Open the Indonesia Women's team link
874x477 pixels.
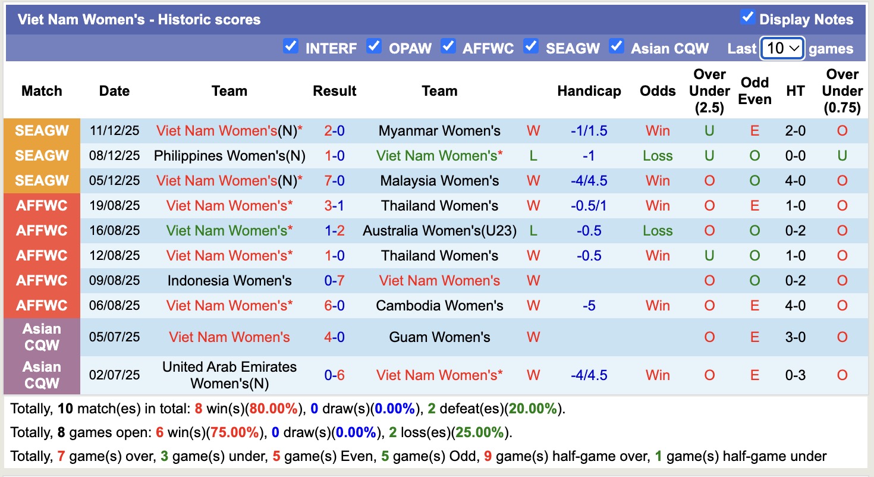229,281
